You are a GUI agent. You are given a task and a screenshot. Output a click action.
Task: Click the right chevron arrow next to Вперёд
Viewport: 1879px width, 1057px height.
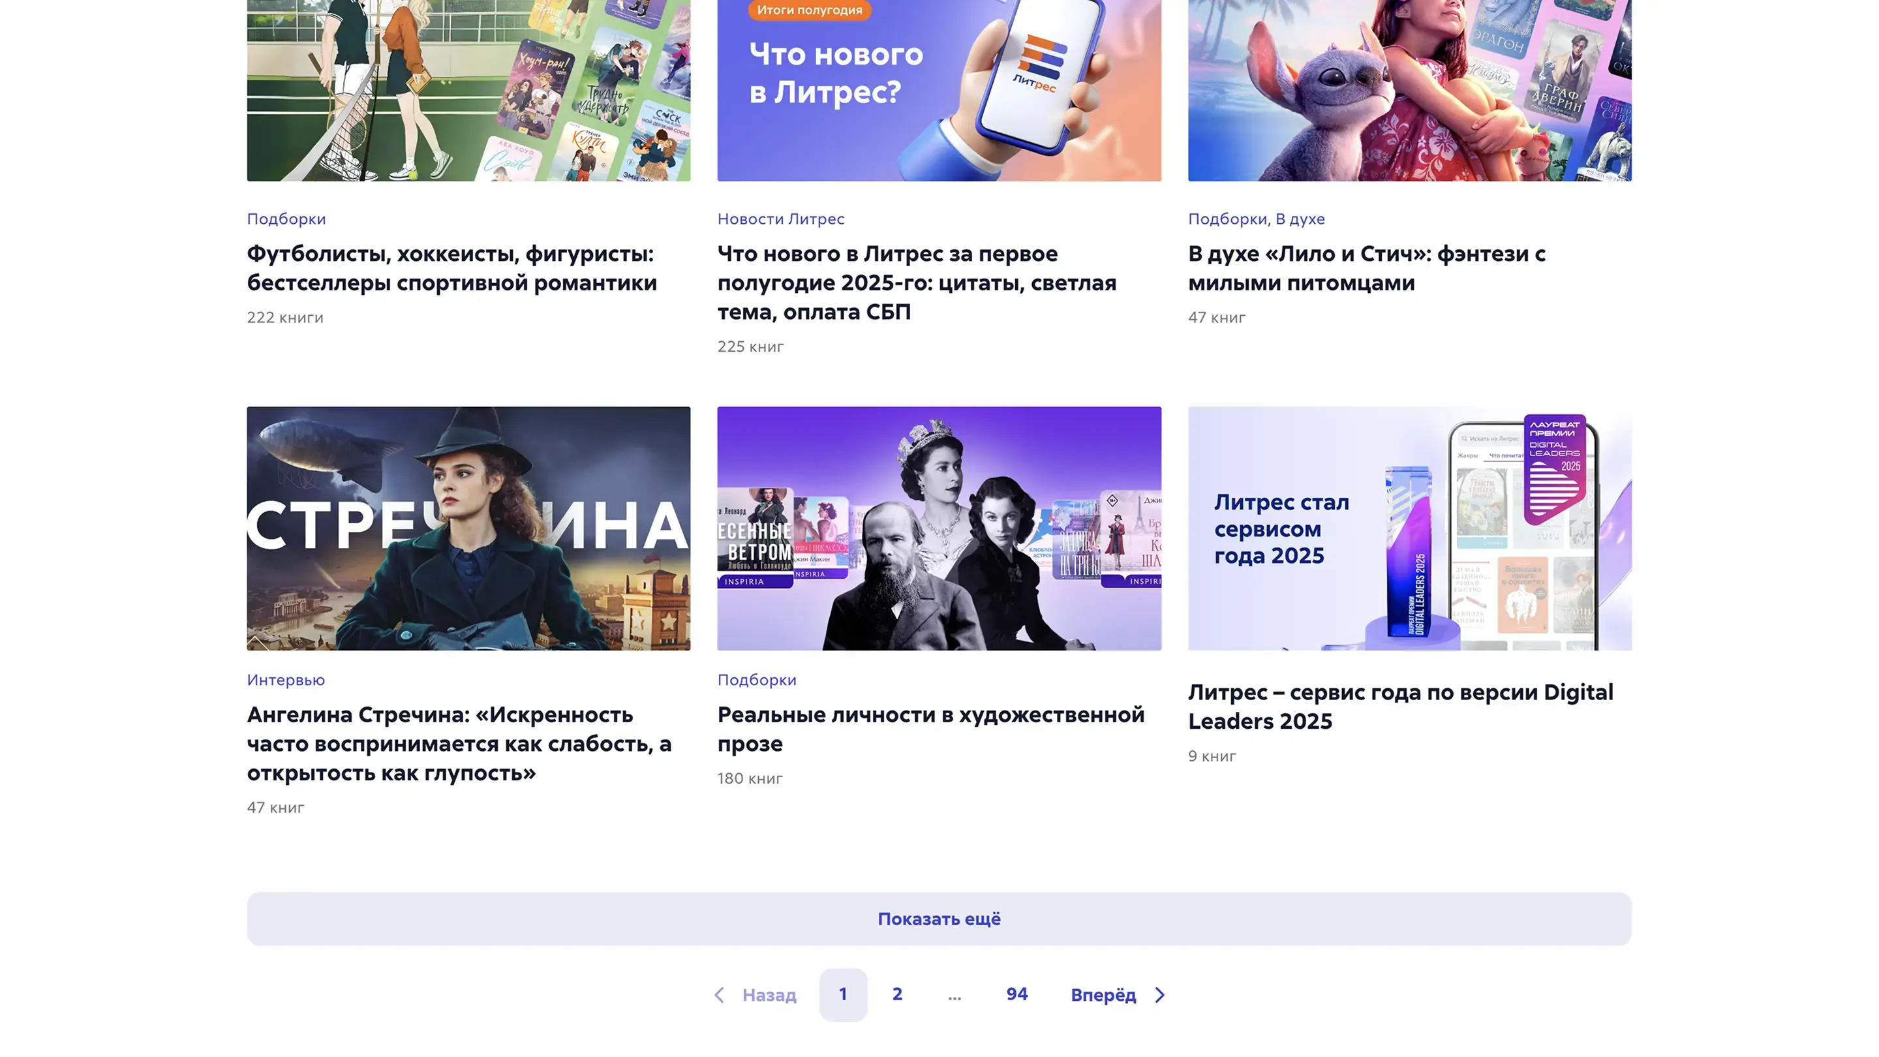pyautogui.click(x=1160, y=995)
